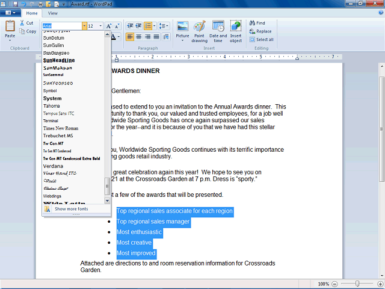The image size is (385, 289).
Task: Click the Shrink font button
Action: pos(117,26)
